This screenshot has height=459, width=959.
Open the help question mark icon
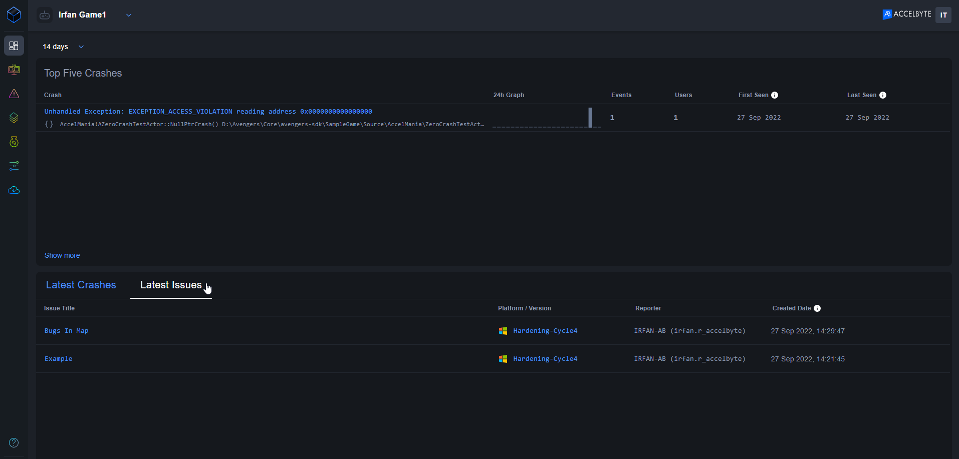tap(14, 442)
